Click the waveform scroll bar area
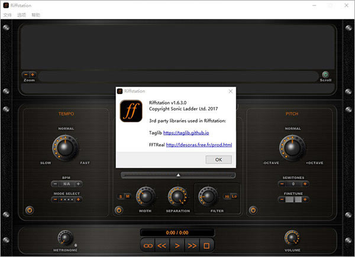355x257 pixels. 179,77
